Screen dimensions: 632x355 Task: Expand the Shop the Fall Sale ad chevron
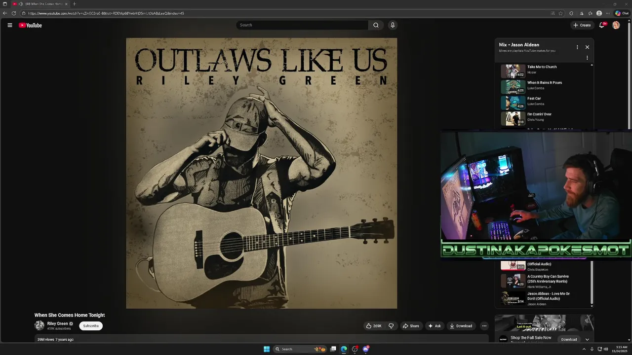pos(587,339)
